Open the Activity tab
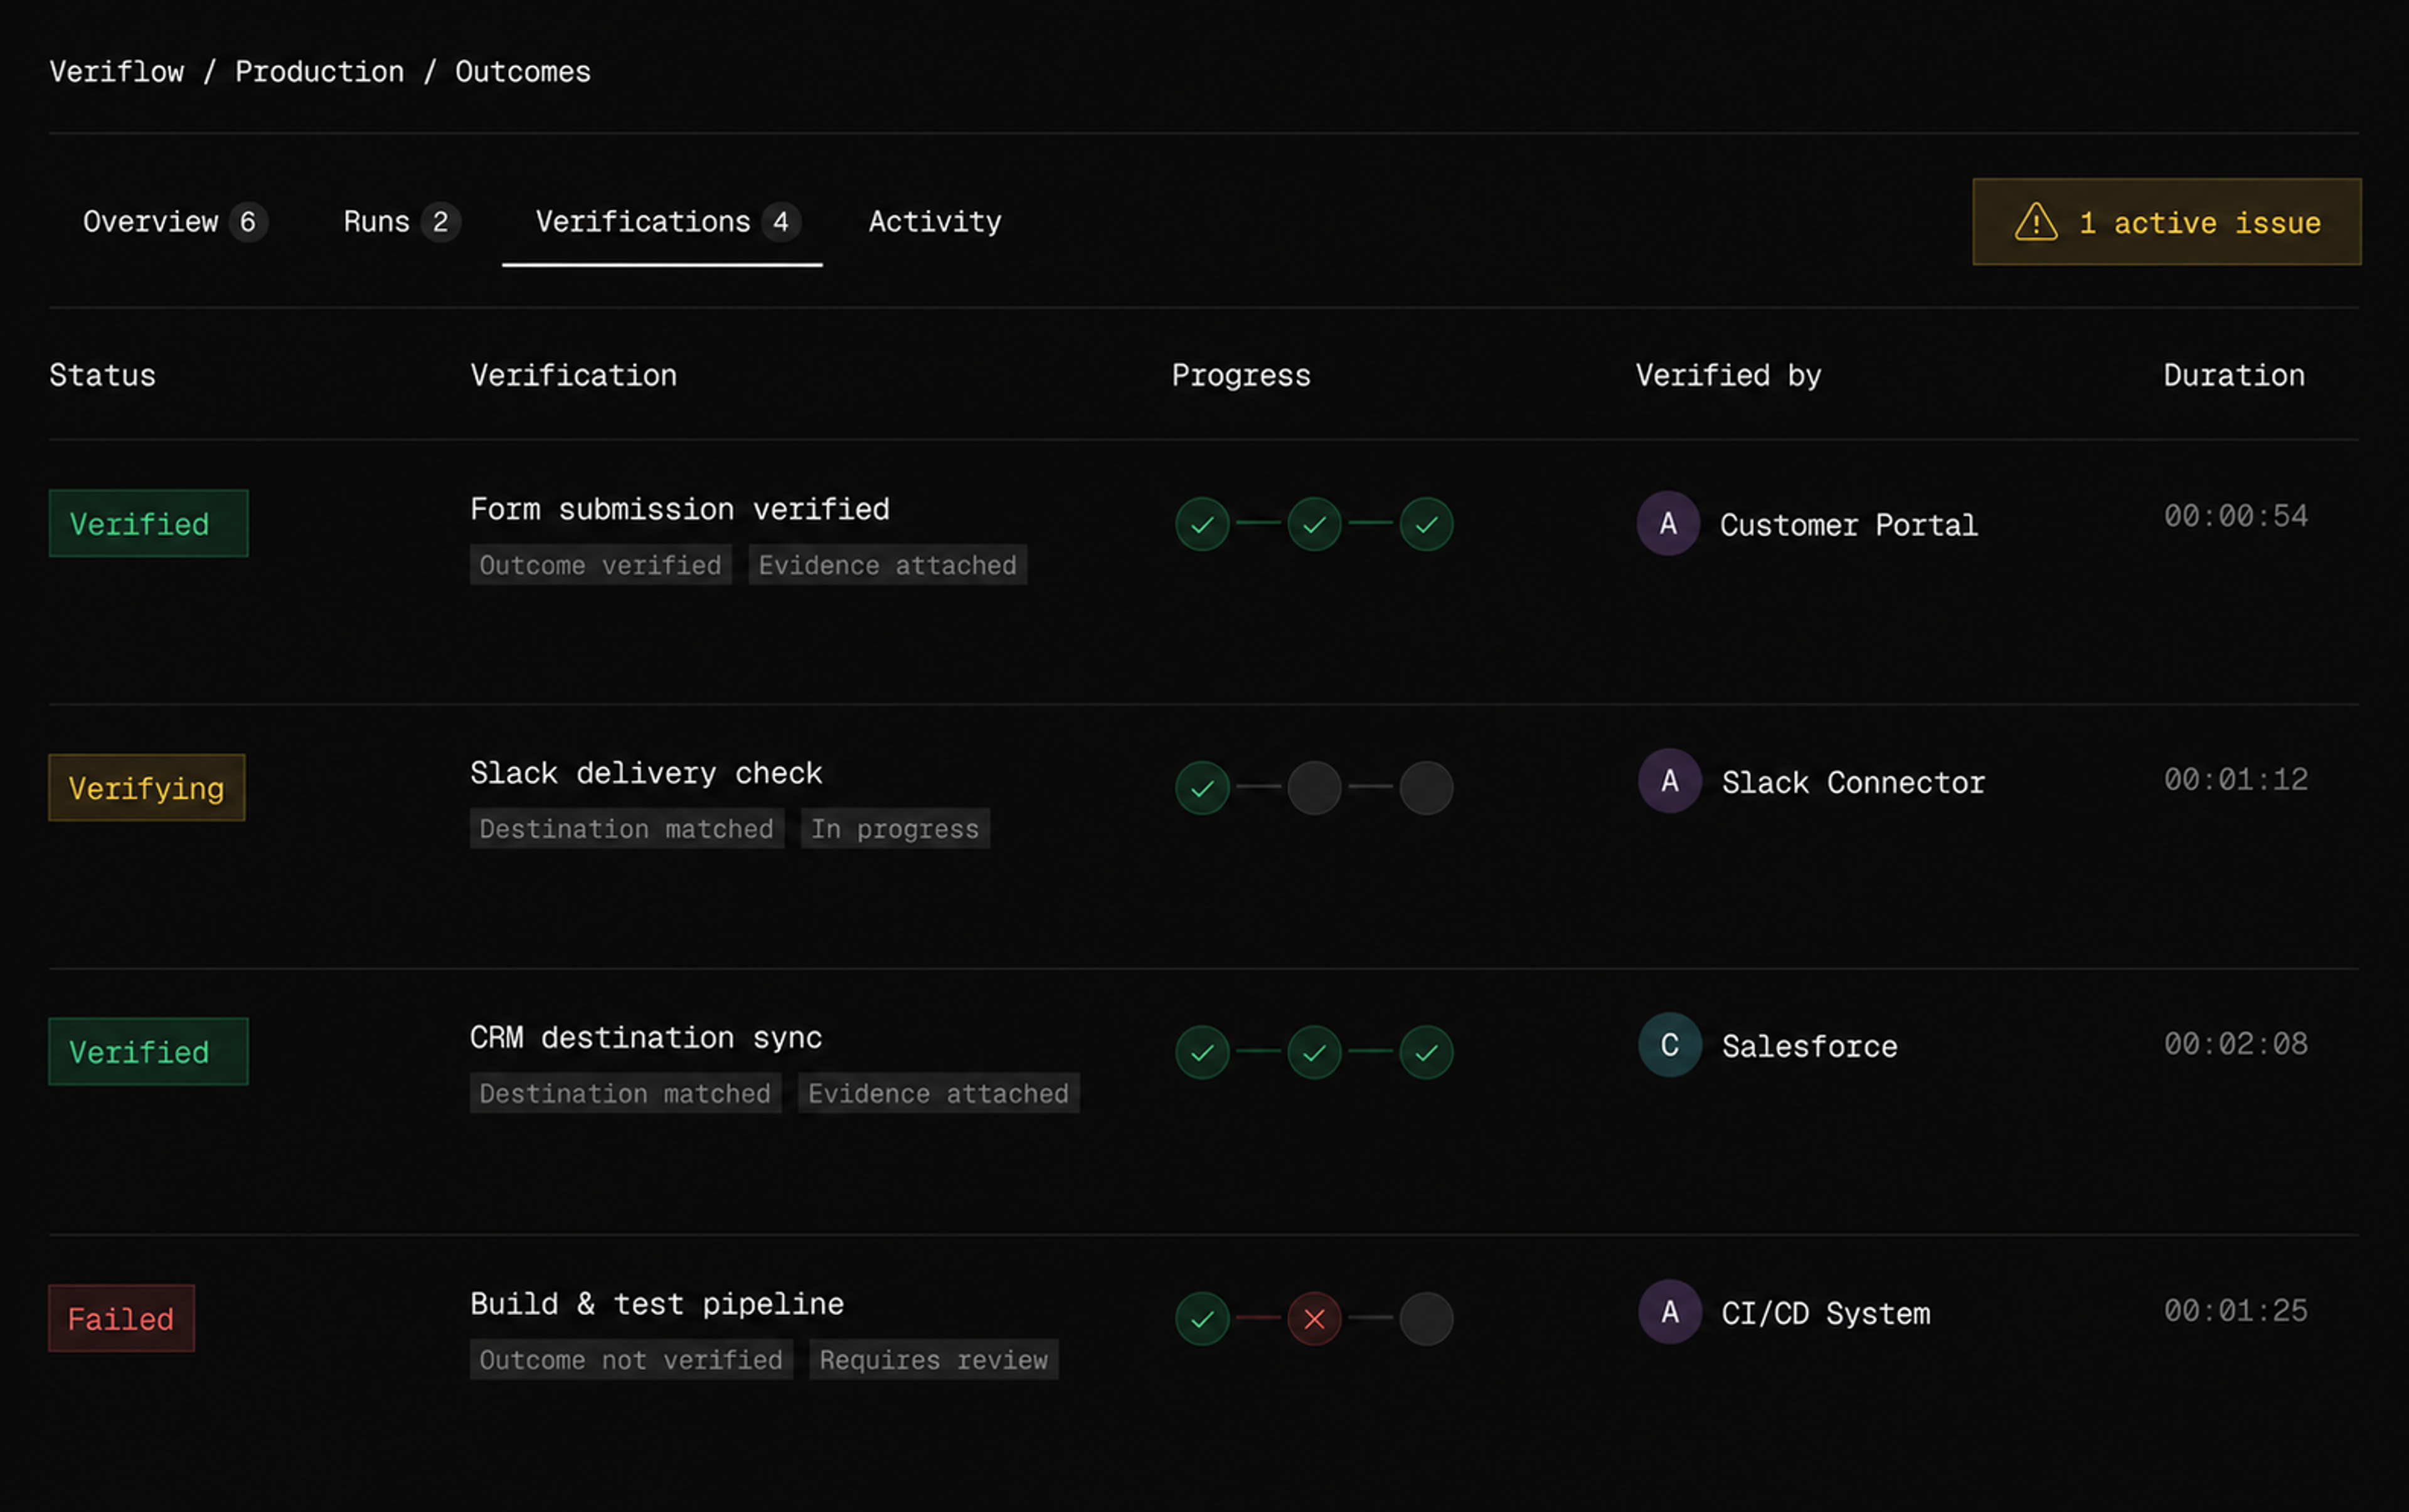 (934, 221)
